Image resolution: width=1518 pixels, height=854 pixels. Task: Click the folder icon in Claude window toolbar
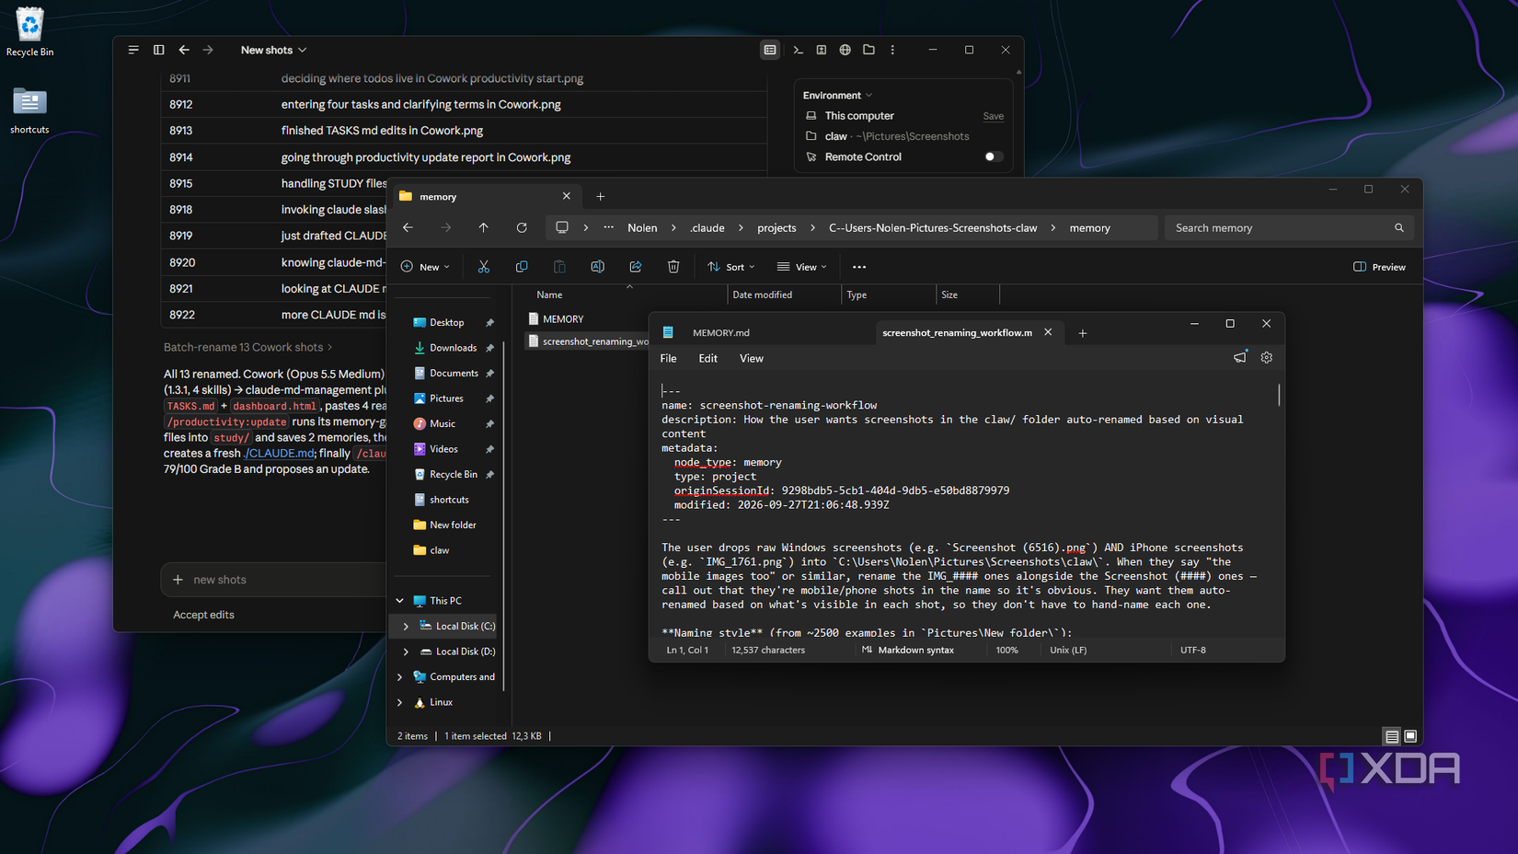pos(868,50)
